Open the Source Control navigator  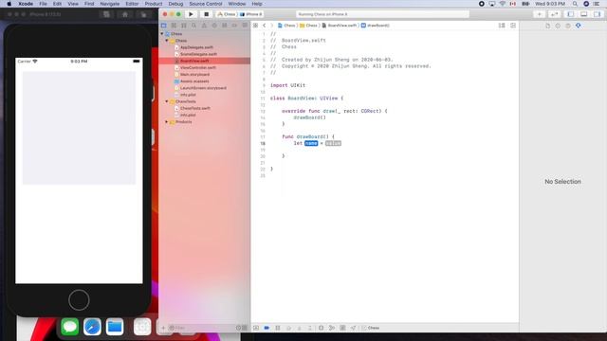point(174,26)
